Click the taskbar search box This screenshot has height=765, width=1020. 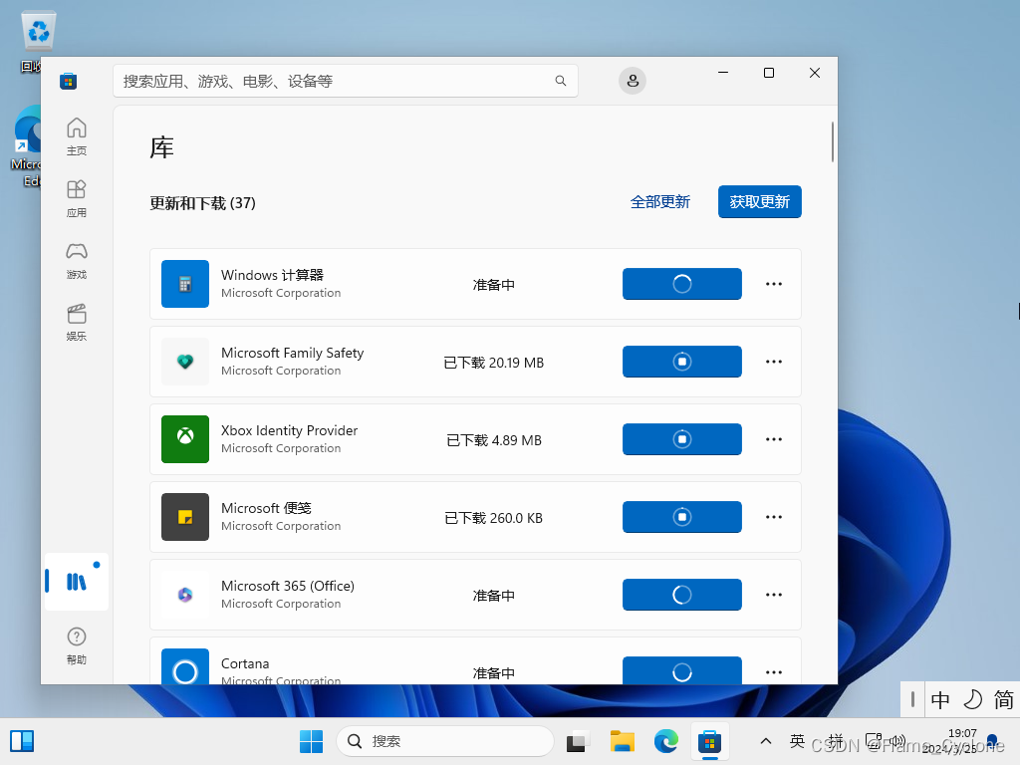click(x=445, y=741)
